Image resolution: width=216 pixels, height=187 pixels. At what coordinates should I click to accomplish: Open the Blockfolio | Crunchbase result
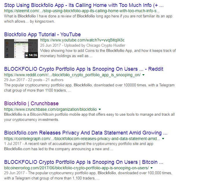click(32, 104)
